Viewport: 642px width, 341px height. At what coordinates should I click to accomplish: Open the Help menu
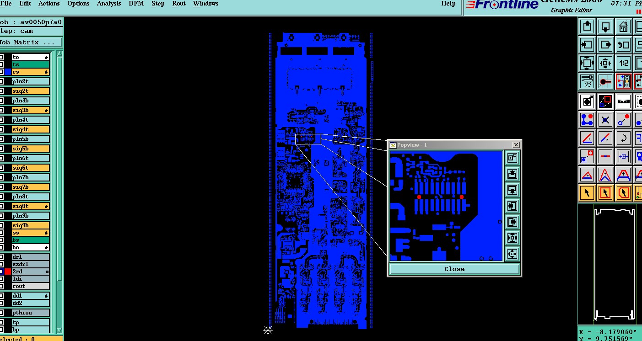448,4
